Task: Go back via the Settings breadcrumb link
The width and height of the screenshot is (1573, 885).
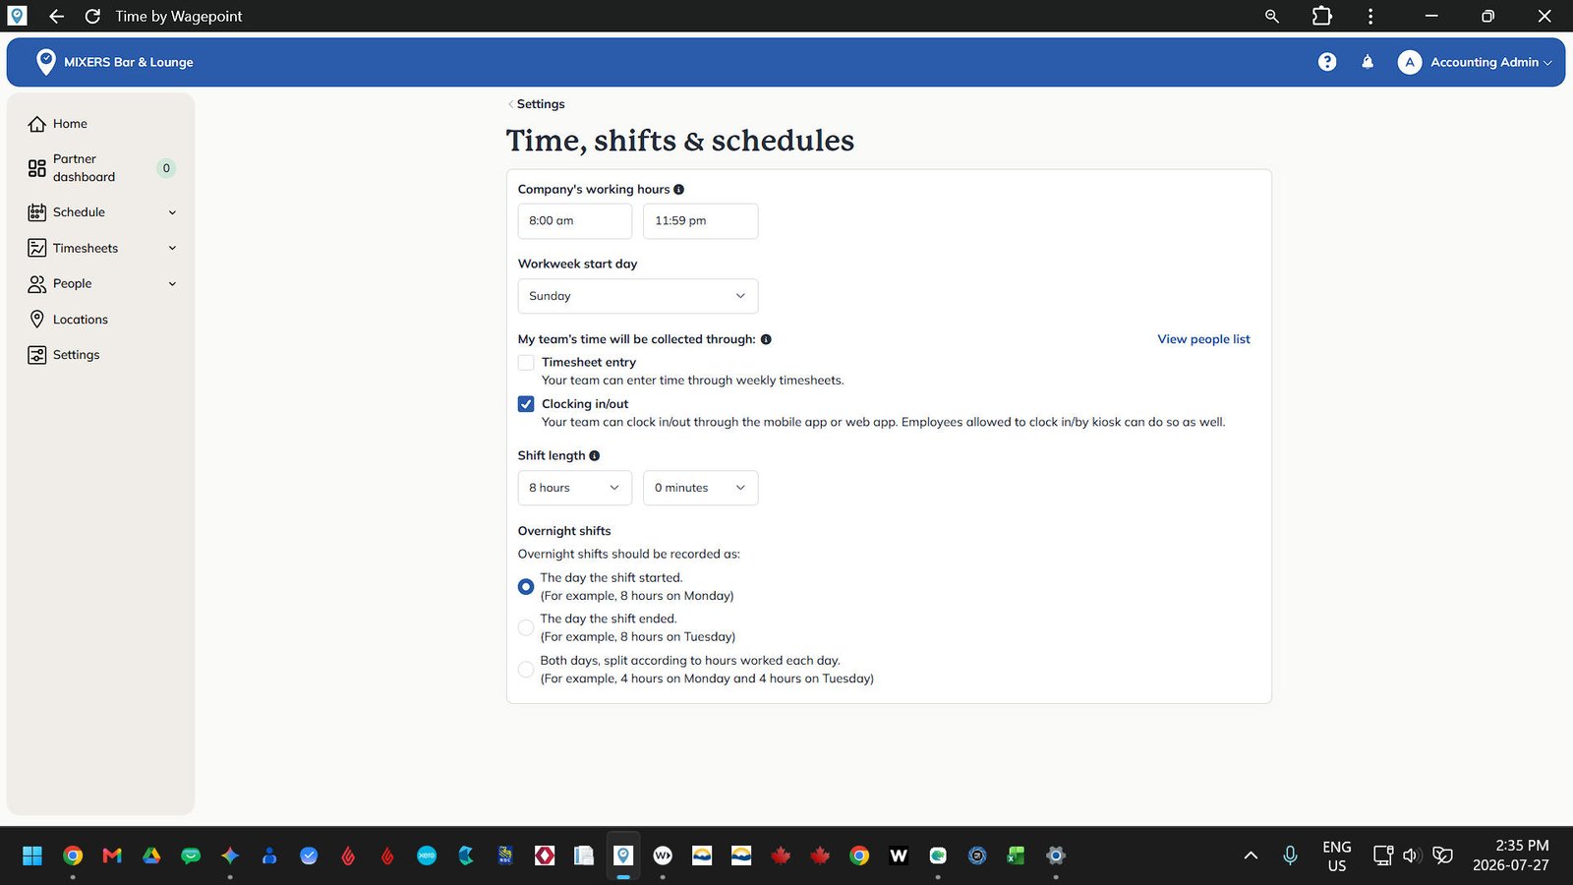Action: 540,104
